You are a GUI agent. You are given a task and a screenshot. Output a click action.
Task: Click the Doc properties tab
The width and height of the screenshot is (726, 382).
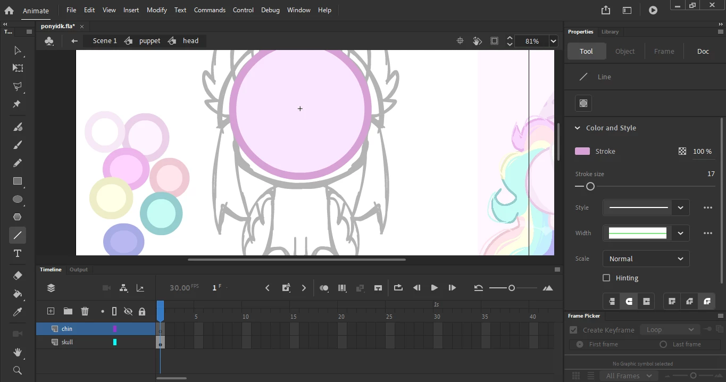click(703, 52)
